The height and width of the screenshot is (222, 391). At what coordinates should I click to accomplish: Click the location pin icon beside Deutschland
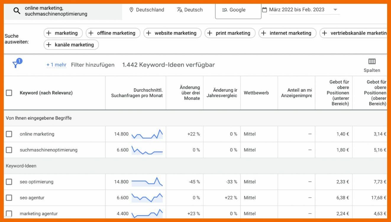tap(131, 9)
